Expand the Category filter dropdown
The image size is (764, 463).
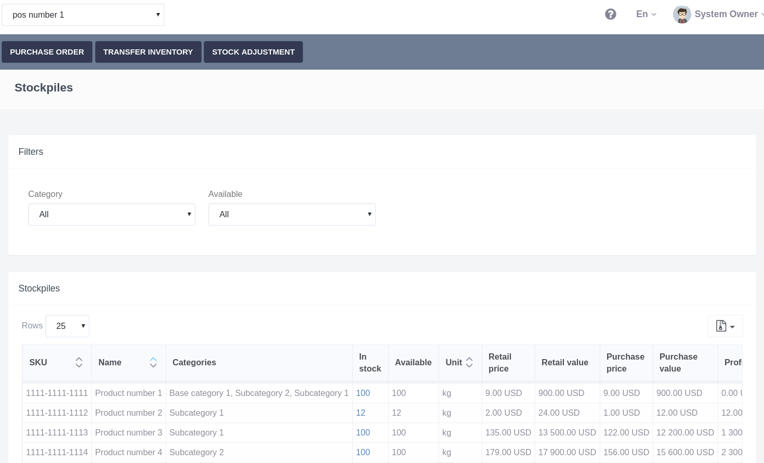click(112, 215)
